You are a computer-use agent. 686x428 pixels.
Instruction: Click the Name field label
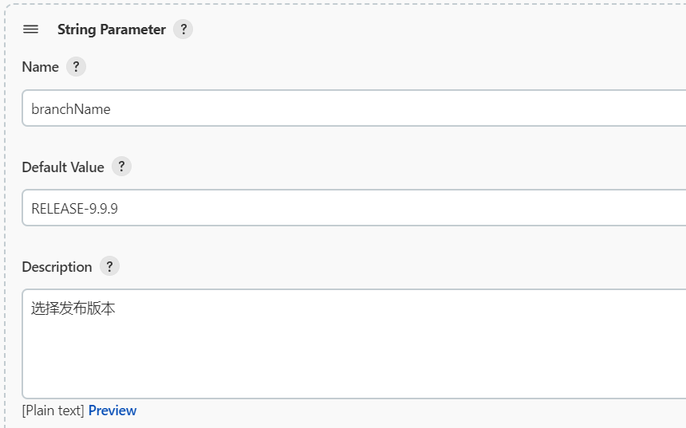pyautogui.click(x=40, y=67)
